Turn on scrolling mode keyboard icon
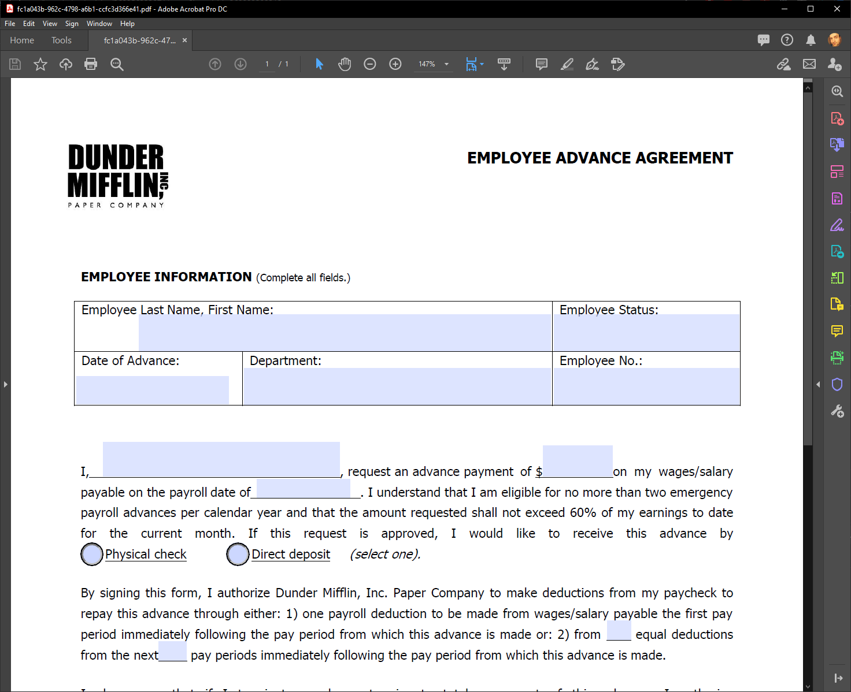 pyautogui.click(x=504, y=64)
